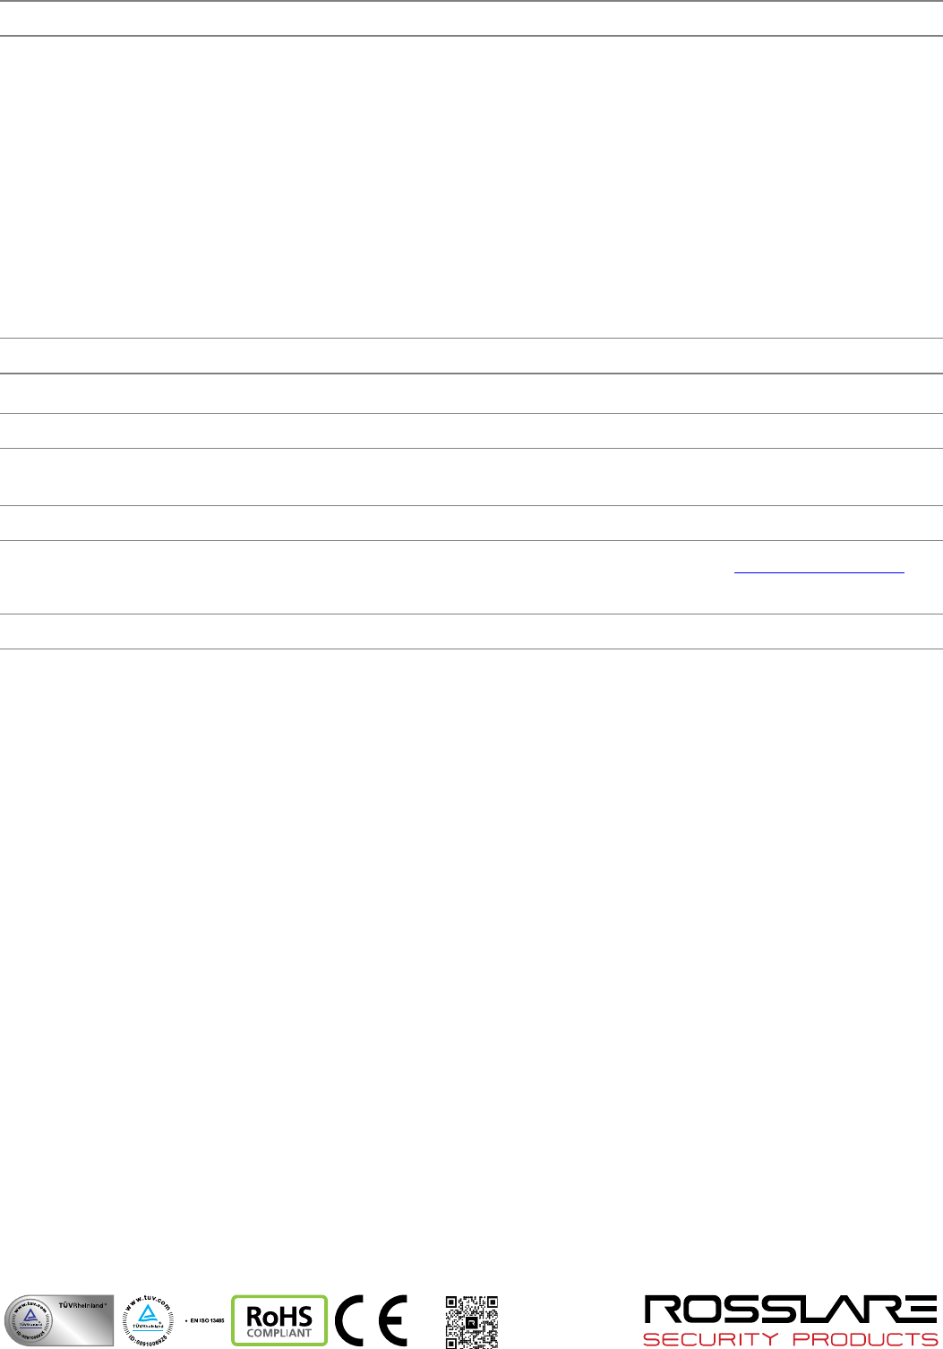943x1349 pixels.
Task: Click the EN ISO 13485 label
Action: coord(207,1320)
